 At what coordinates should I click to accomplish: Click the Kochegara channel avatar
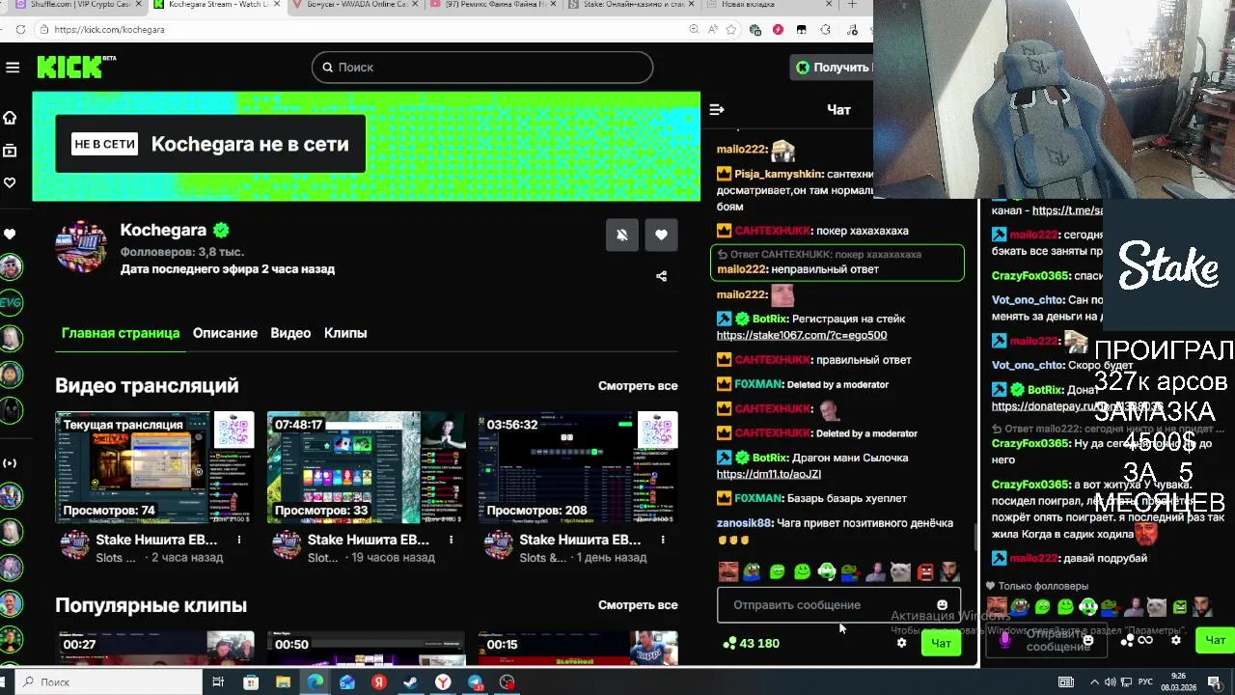click(82, 248)
